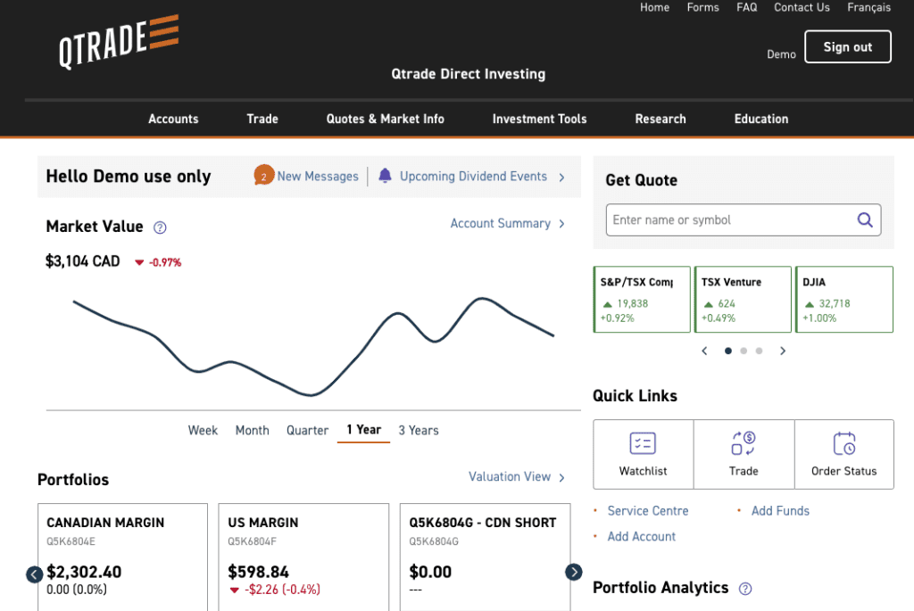The height and width of the screenshot is (611, 914).
Task: Open the Quotes & Market Info menu
Action: pos(385,119)
